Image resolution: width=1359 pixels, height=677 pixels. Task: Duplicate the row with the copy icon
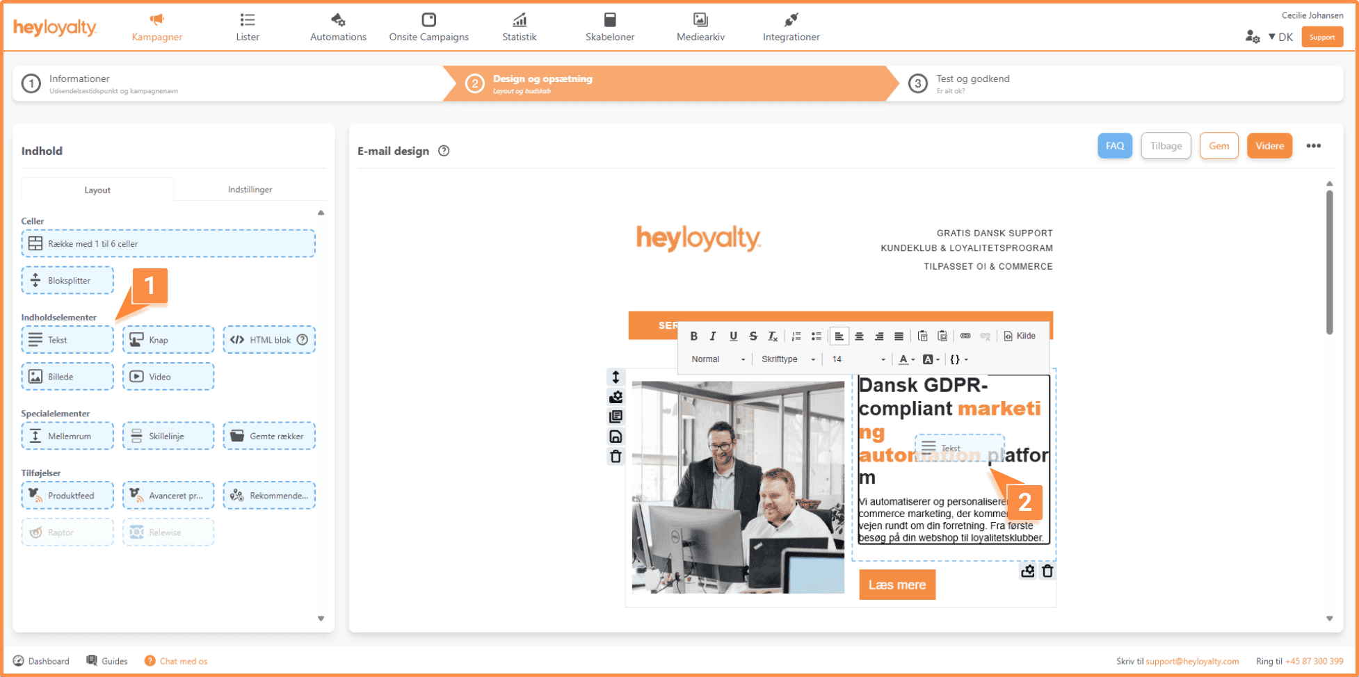(x=616, y=417)
